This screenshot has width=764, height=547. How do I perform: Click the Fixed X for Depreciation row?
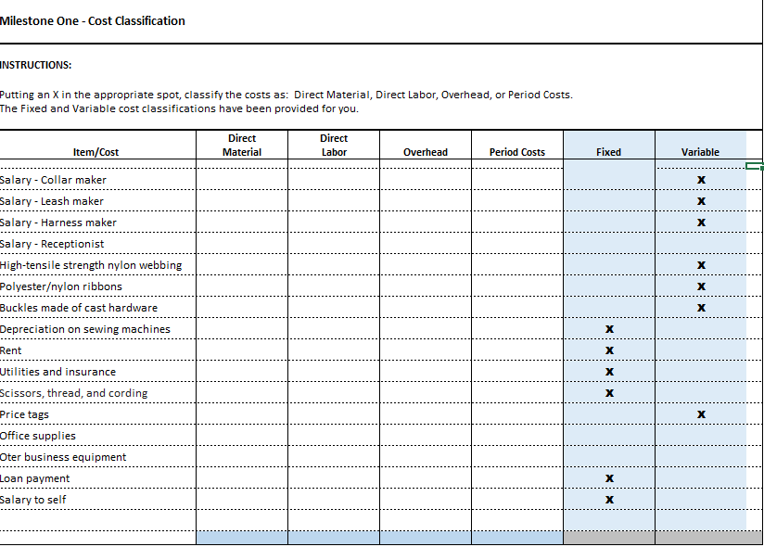pos(609,329)
